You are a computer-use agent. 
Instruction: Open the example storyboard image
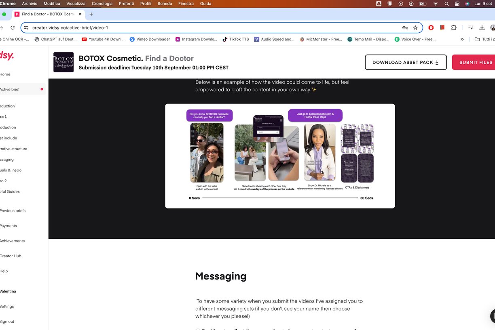(280, 156)
